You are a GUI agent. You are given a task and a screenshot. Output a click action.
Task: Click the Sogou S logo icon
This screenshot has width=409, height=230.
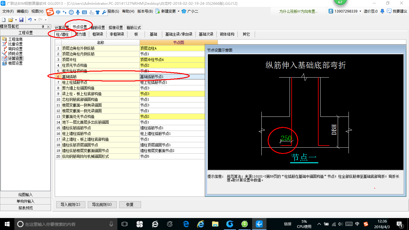(x=51, y=12)
